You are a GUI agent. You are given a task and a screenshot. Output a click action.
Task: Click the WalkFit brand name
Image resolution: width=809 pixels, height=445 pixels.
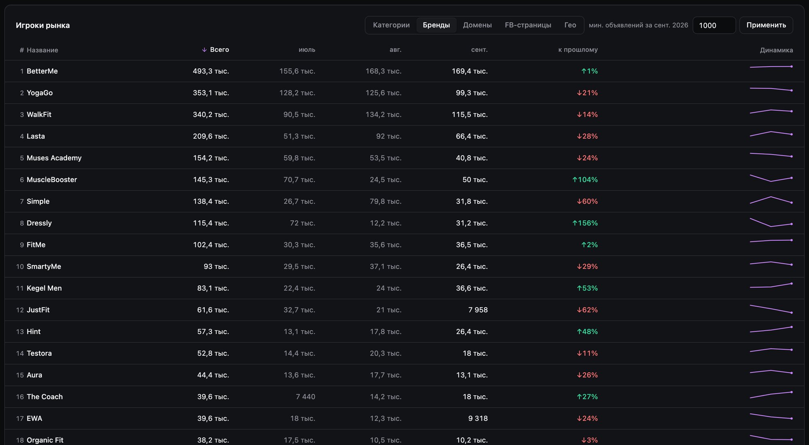39,115
